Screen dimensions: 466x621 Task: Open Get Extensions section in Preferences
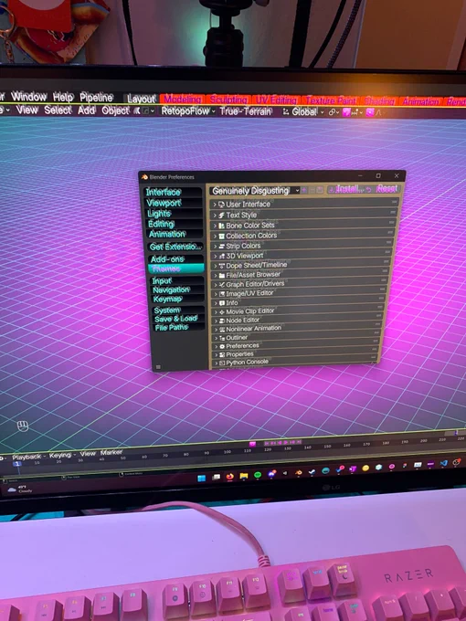coord(175,247)
